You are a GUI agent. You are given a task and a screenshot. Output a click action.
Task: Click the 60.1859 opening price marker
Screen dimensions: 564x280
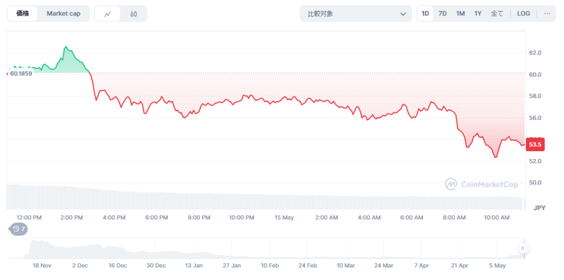(x=21, y=73)
